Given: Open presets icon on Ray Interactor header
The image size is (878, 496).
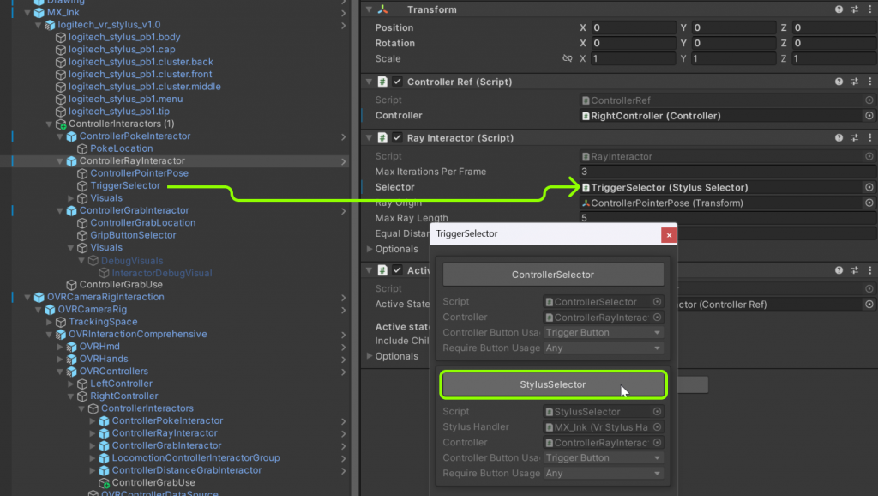Looking at the screenshot, I should tap(854, 138).
